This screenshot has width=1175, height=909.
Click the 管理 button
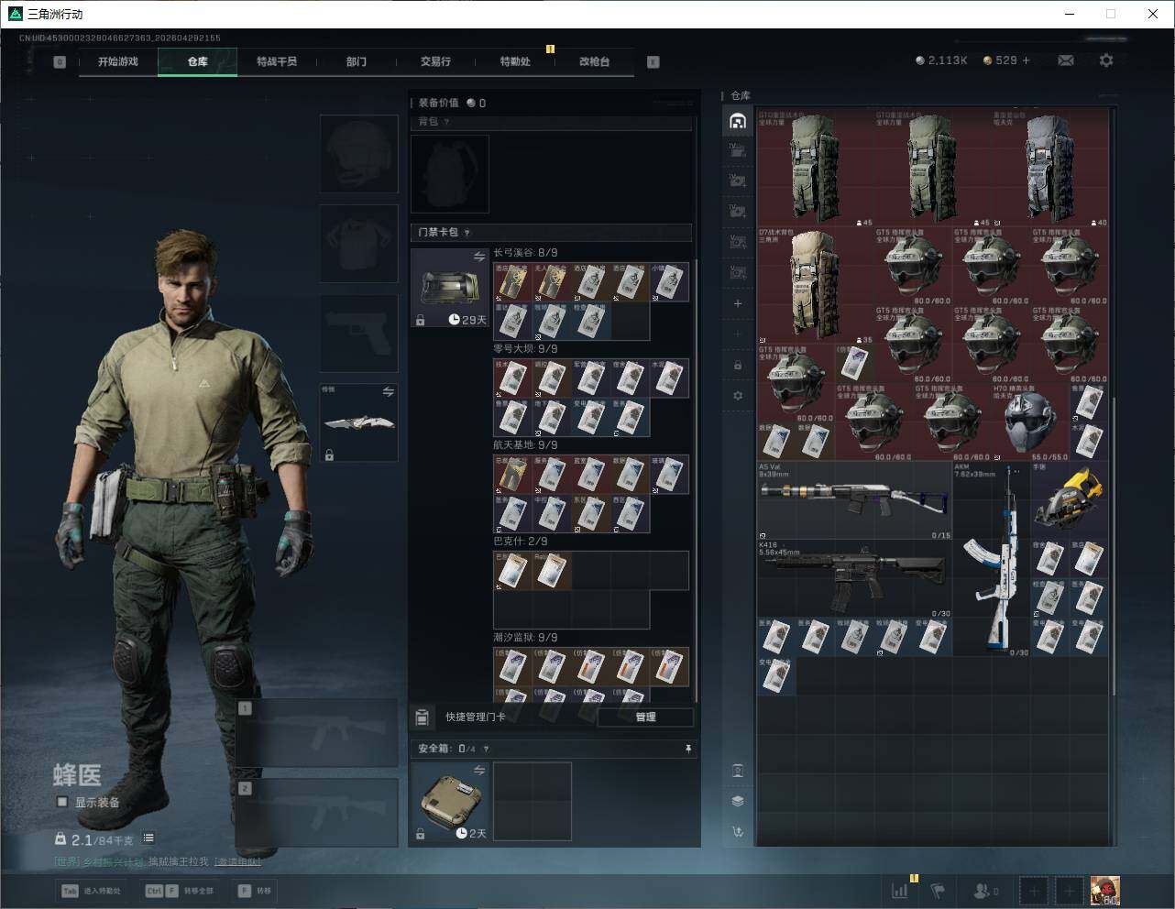point(645,717)
